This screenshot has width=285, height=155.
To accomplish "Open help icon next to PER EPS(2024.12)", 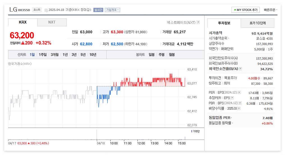I will (x=239, y=92).
